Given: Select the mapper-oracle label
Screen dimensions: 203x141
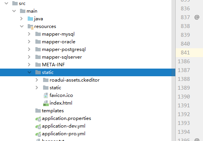Looking at the screenshot, I should 59,42.
